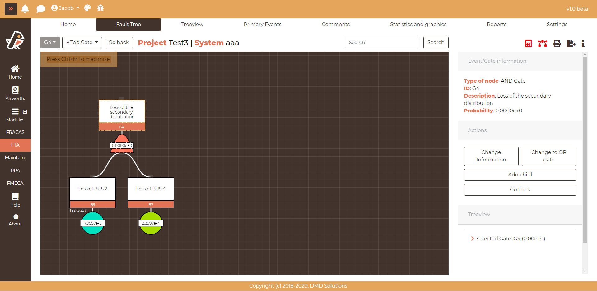Image resolution: width=597 pixels, height=291 pixels.
Task: Change G4 to OR gate
Action: (x=548, y=156)
